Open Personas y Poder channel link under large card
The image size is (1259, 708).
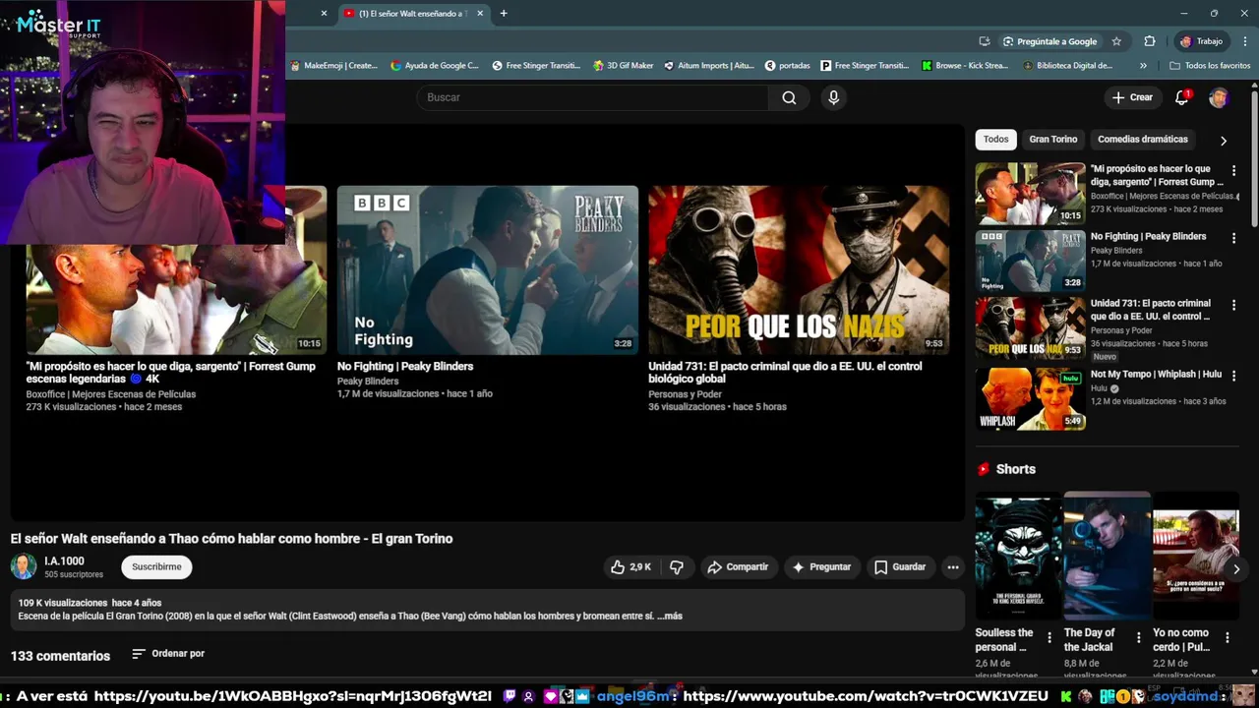coord(685,394)
